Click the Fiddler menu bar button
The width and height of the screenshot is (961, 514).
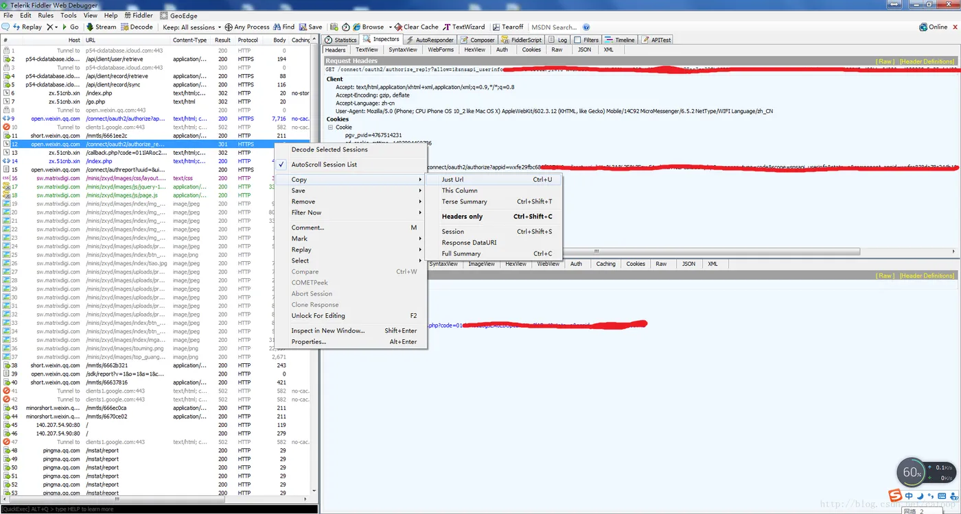(x=138, y=15)
